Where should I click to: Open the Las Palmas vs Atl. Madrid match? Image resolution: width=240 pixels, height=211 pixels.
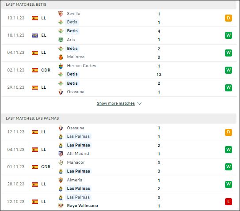(x=119, y=150)
